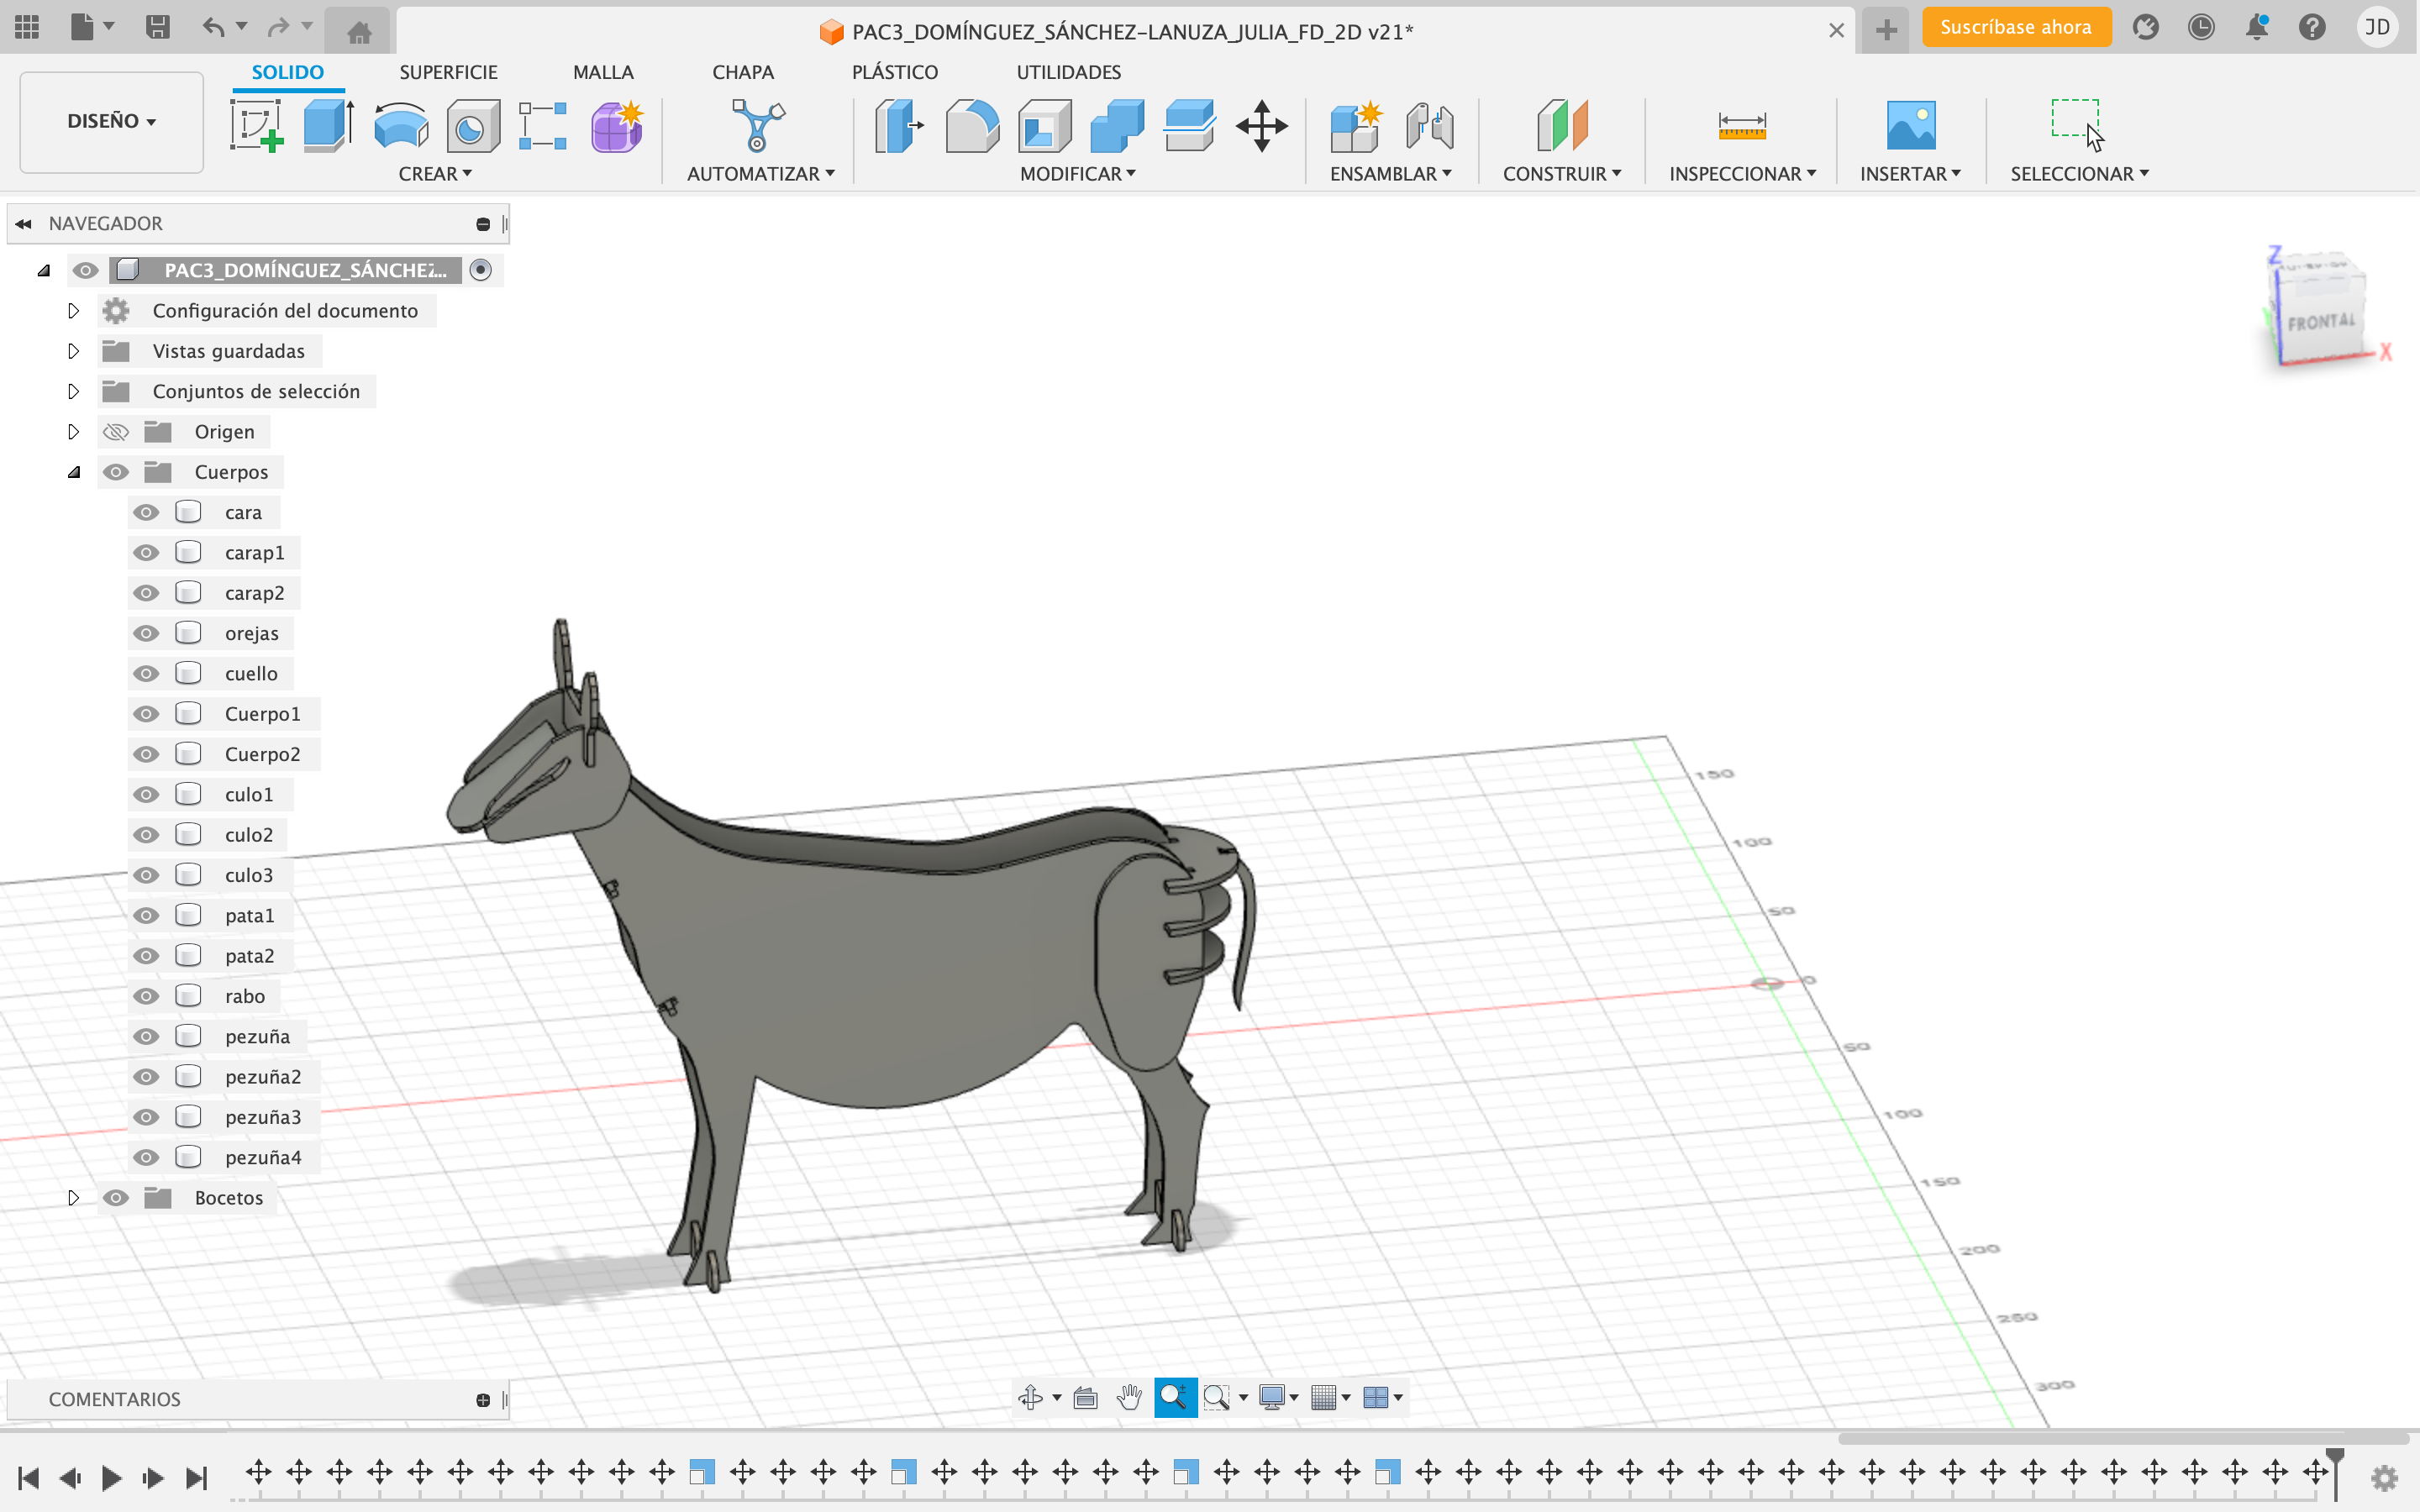2420x1512 pixels.
Task: Toggle visibility of the Cuerpos folder
Action: (116, 472)
